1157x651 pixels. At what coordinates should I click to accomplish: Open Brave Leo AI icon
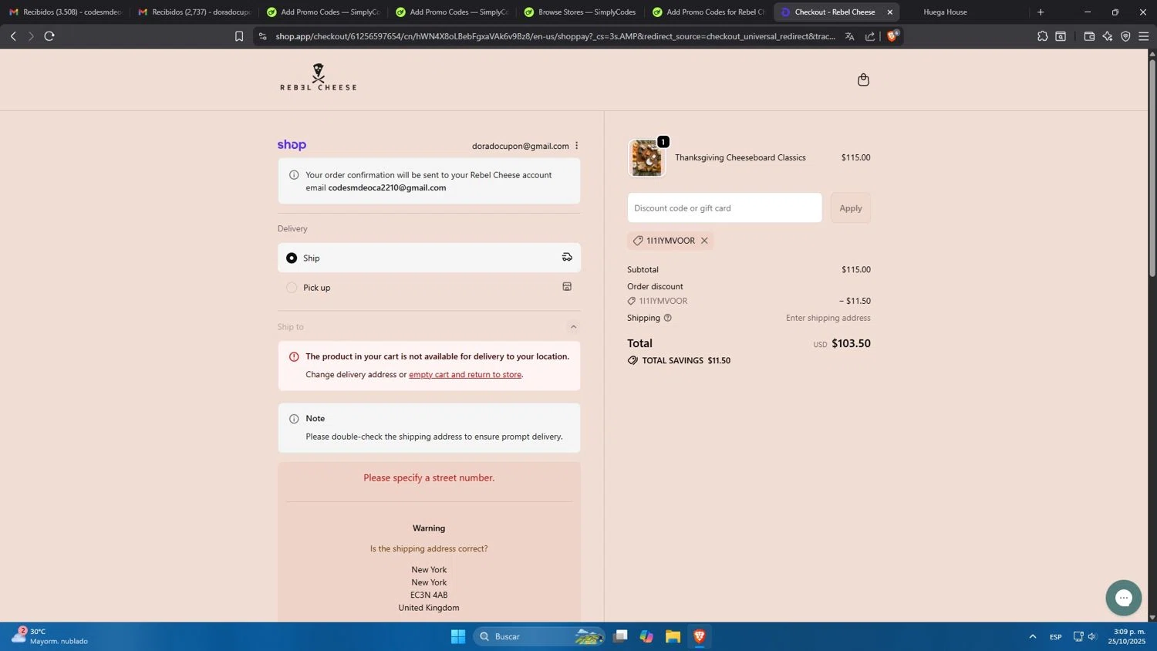pyautogui.click(x=1108, y=36)
